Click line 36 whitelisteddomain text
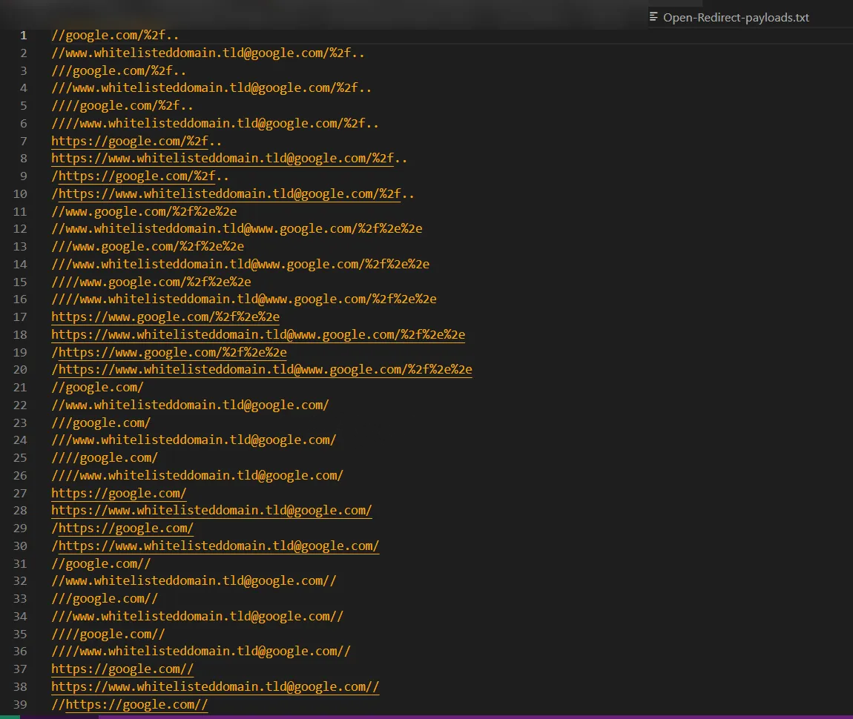 pos(201,651)
